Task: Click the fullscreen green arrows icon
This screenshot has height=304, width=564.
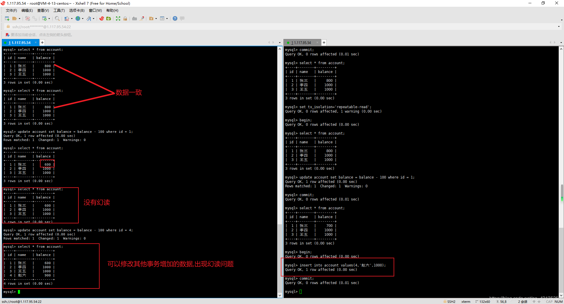Action: pyautogui.click(x=118, y=18)
